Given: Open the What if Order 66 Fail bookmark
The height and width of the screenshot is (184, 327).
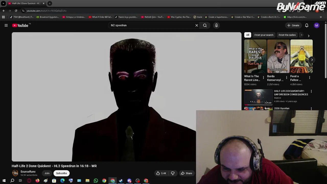Looking at the screenshot, I should [100, 17].
